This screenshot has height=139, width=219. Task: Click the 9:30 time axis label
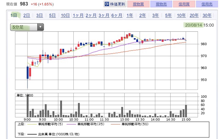coord(42,120)
